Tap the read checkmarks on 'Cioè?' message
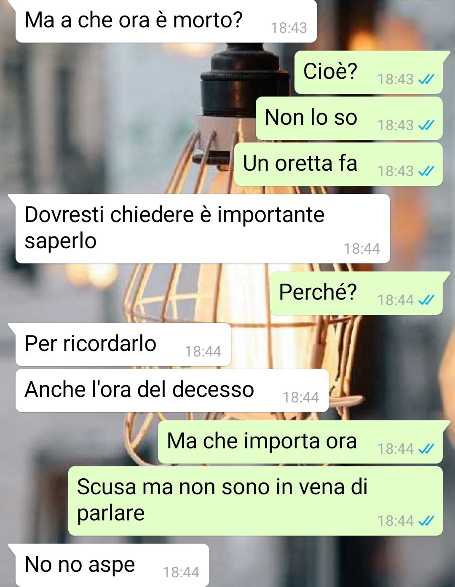The height and width of the screenshot is (587, 455). [x=426, y=79]
